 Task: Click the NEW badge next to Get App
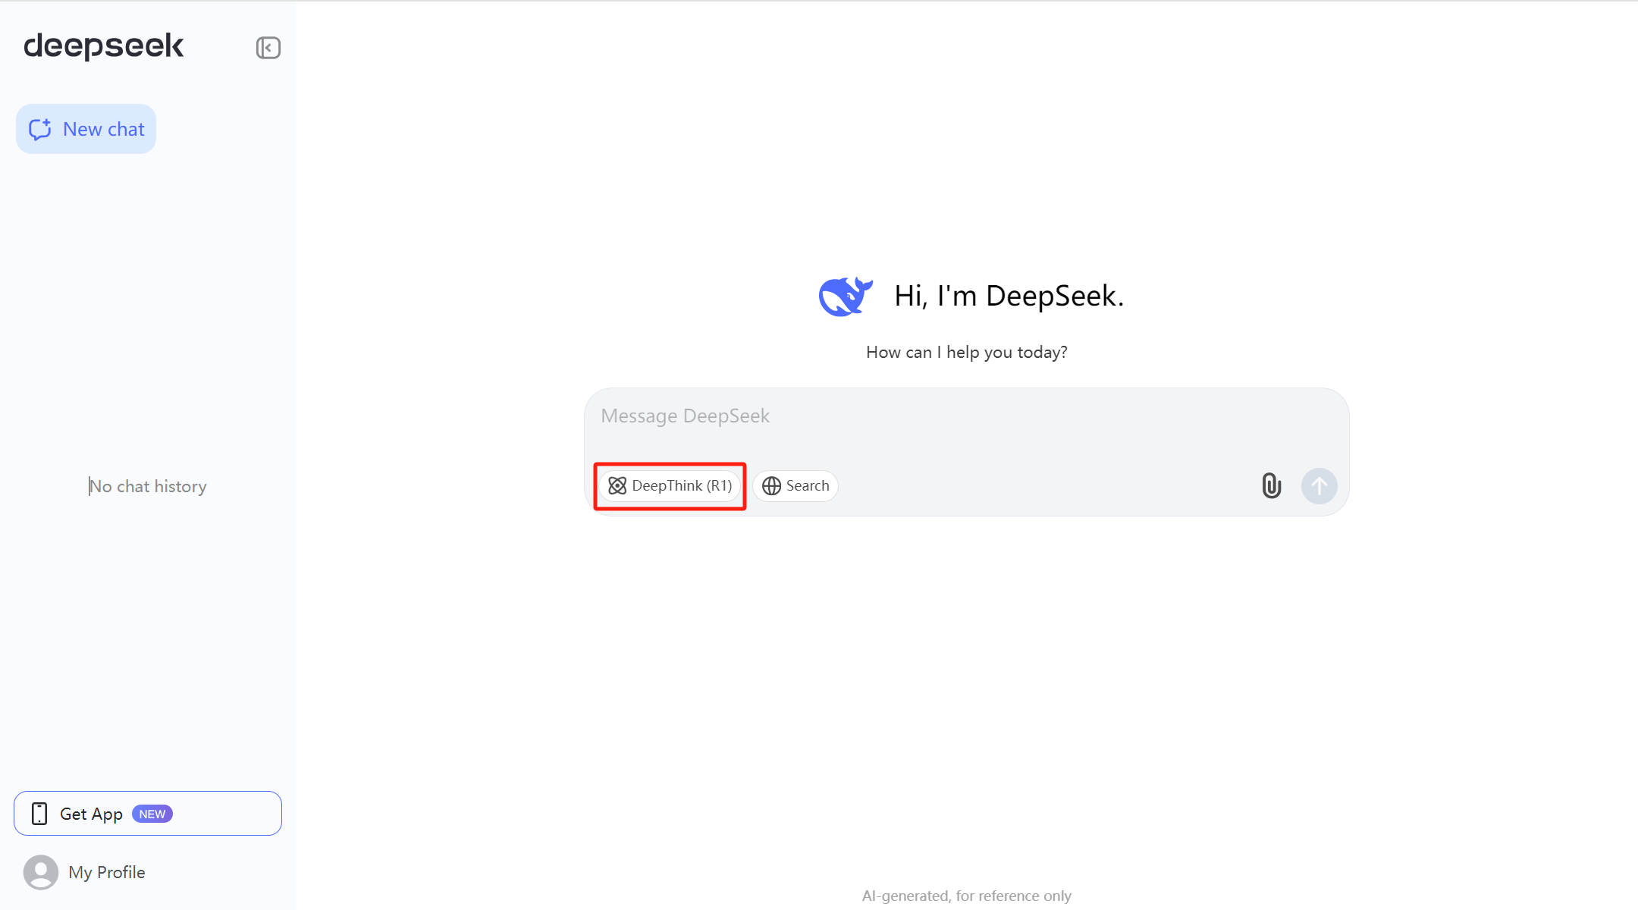pos(152,814)
